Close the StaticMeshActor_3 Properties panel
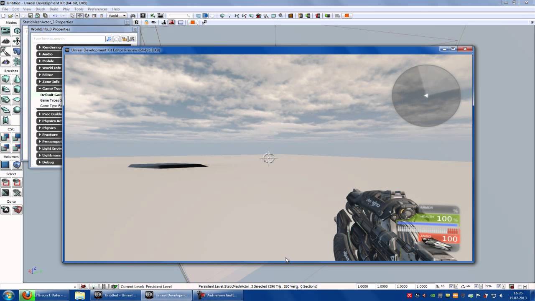535x301 pixels. (127, 22)
